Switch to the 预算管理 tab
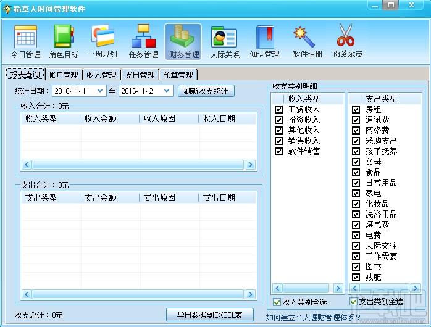The image size is (431, 327). [178, 75]
